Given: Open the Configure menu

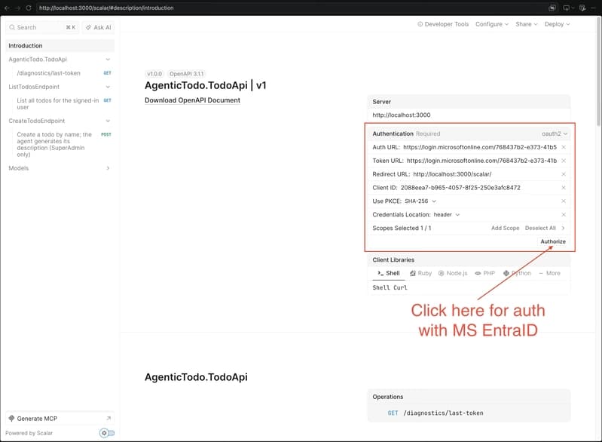Looking at the screenshot, I should pyautogui.click(x=492, y=24).
